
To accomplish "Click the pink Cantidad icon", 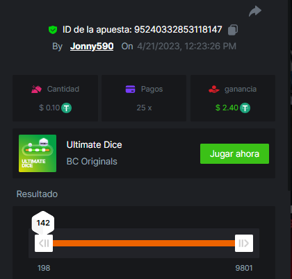I will point(36,89).
